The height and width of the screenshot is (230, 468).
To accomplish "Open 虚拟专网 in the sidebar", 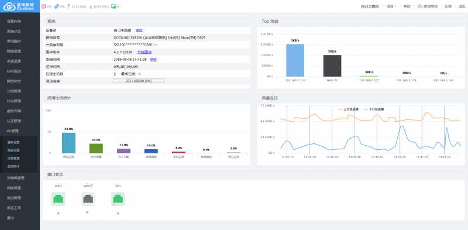I will (x=13, y=111).
